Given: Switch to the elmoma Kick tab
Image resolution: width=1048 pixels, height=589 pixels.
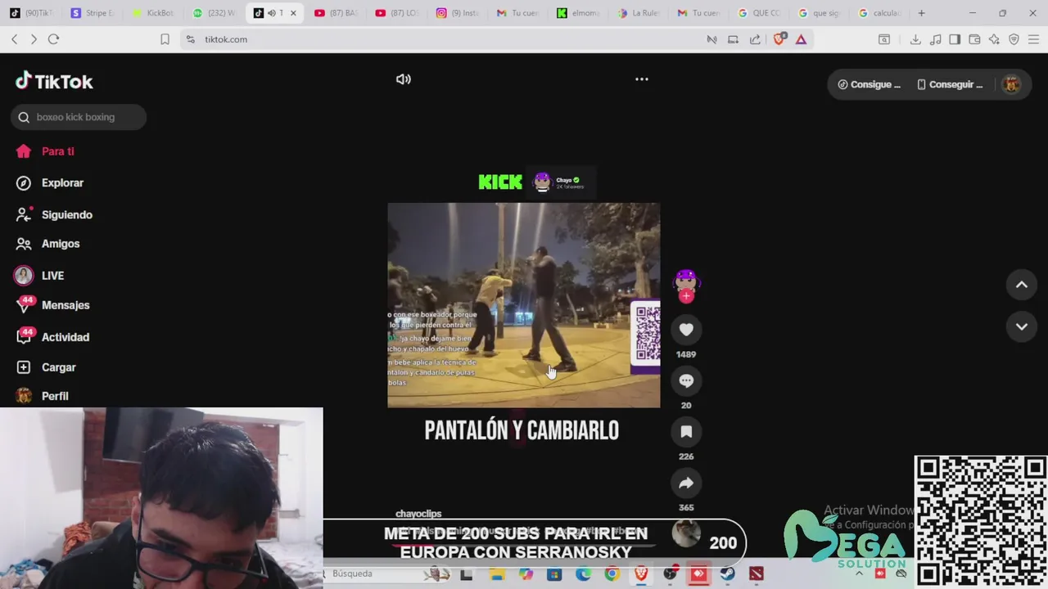Looking at the screenshot, I should [x=578, y=13].
